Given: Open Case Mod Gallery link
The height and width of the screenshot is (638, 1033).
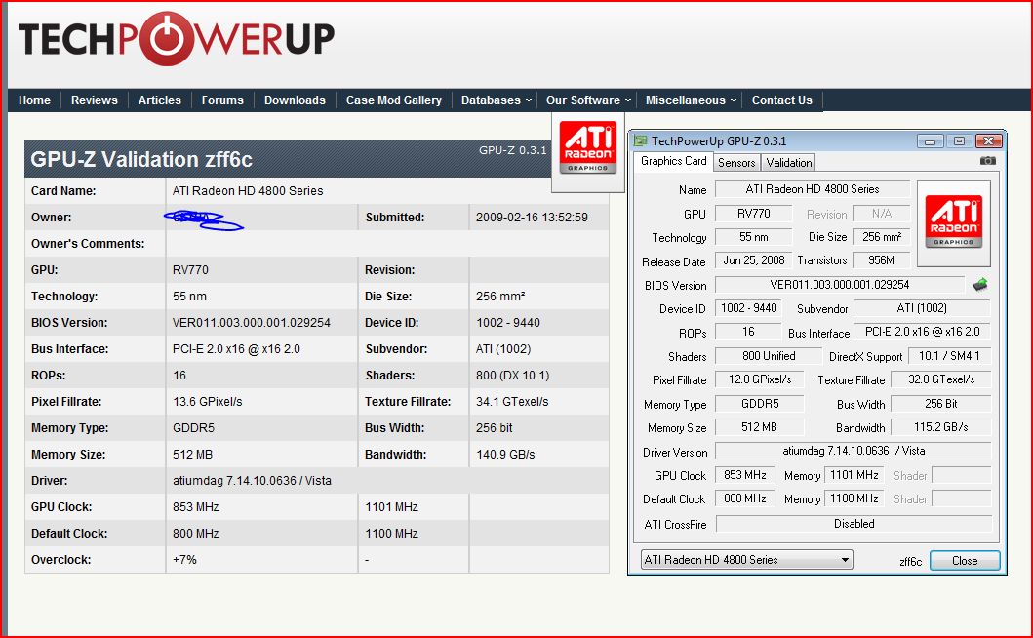Looking at the screenshot, I should 394,100.
